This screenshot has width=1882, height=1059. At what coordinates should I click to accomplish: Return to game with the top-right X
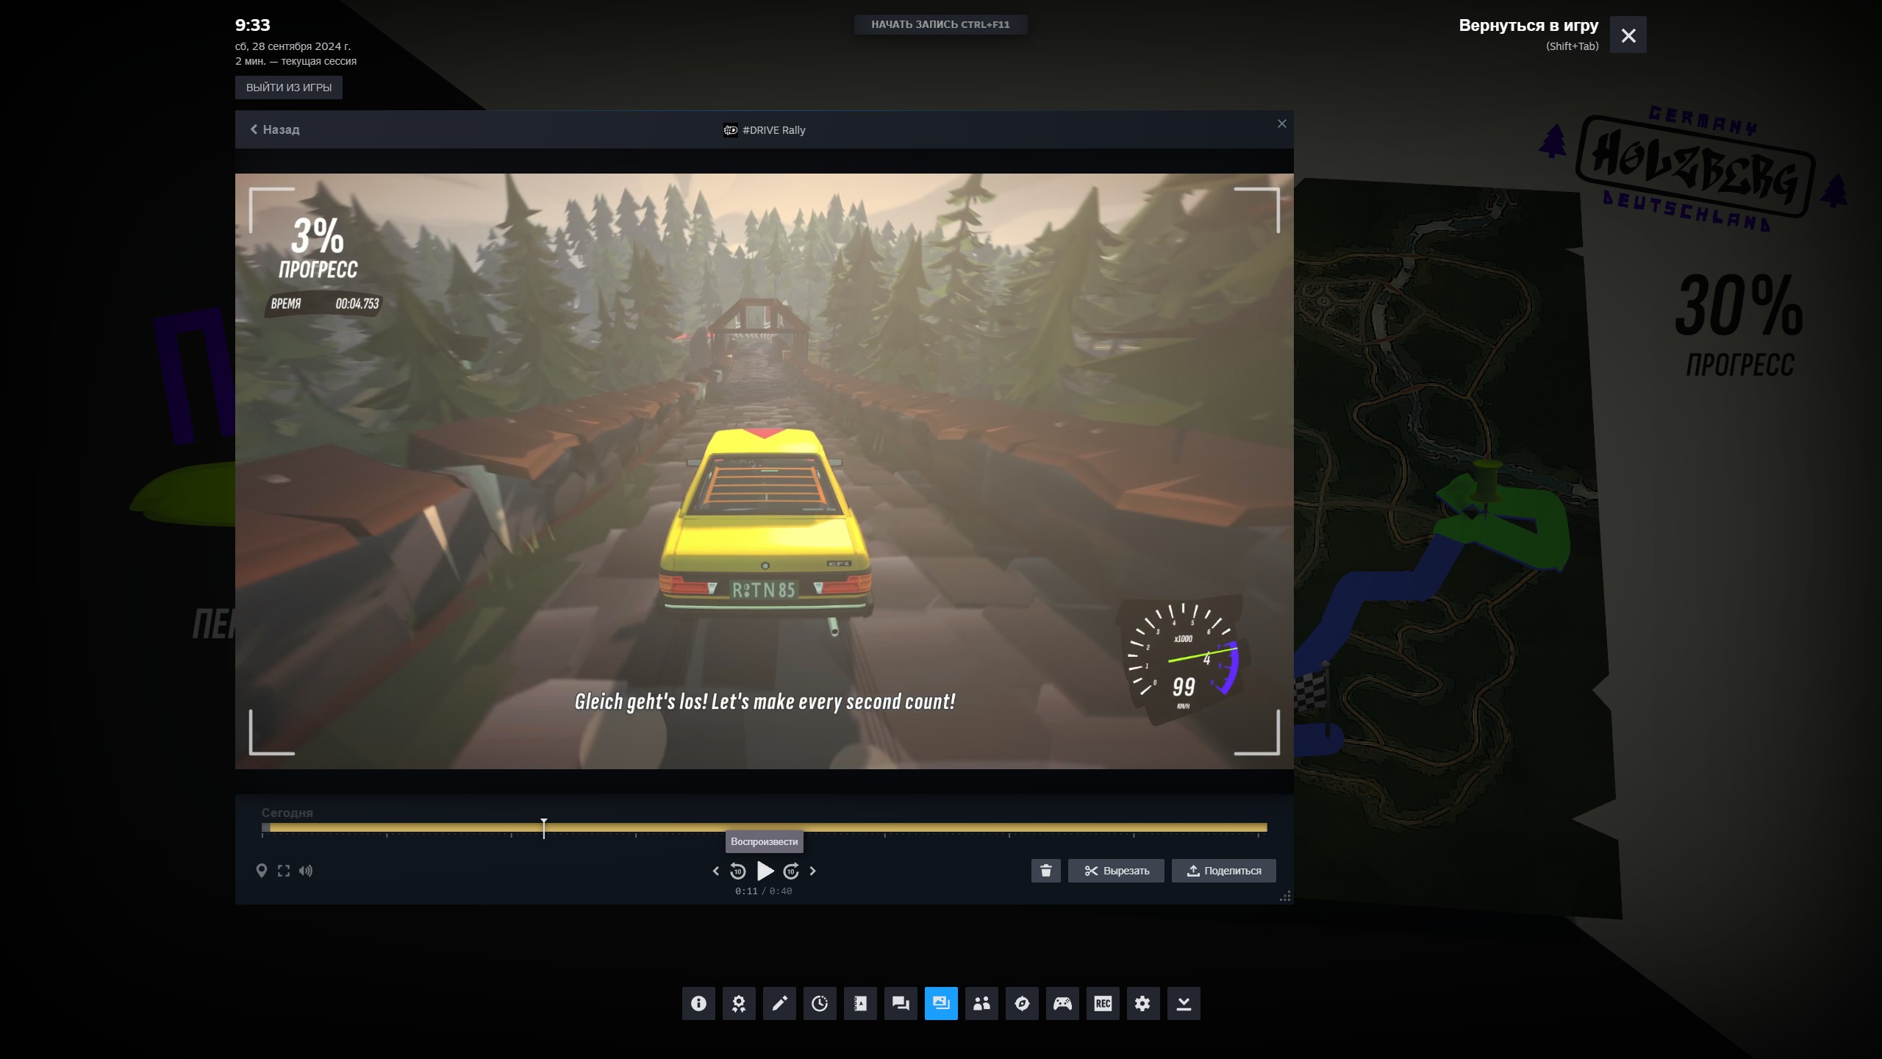(1628, 35)
